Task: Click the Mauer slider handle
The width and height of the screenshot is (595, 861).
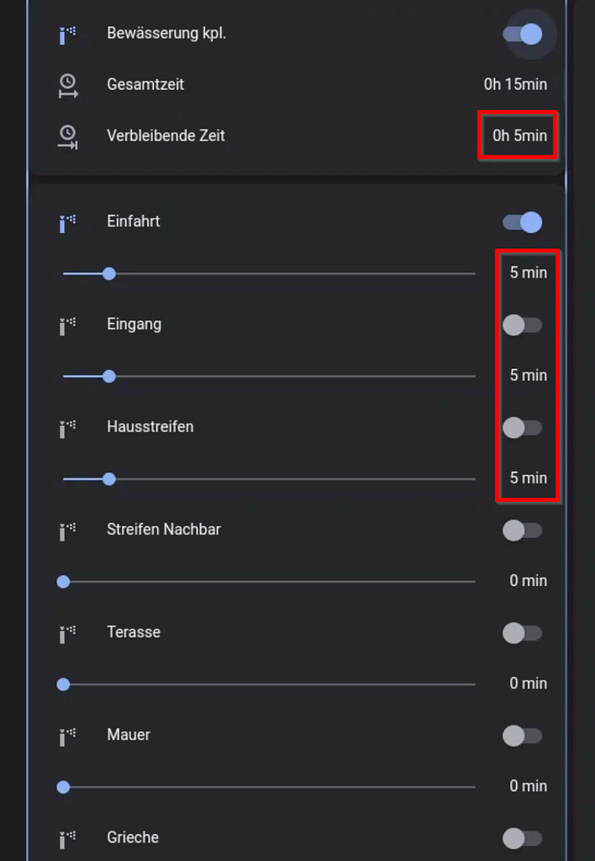Action: [x=63, y=787]
